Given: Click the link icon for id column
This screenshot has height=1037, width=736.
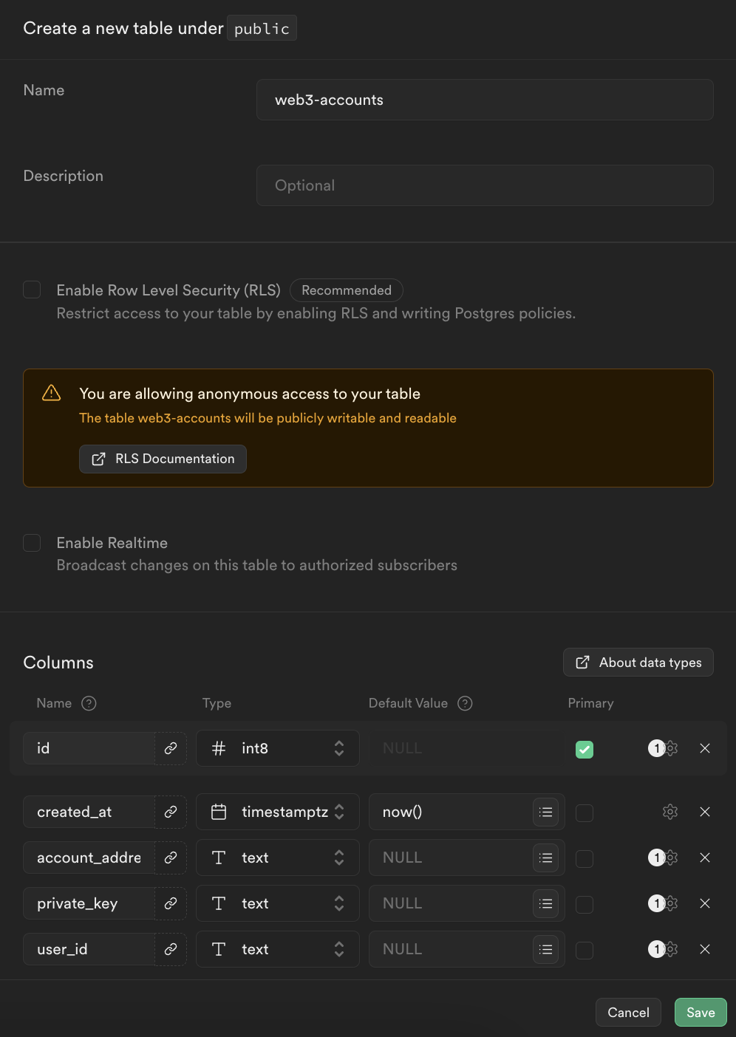Looking at the screenshot, I should [171, 748].
